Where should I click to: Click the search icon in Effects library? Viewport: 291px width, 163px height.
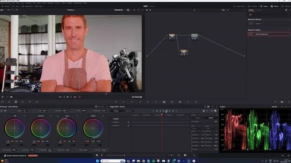pos(286,10)
